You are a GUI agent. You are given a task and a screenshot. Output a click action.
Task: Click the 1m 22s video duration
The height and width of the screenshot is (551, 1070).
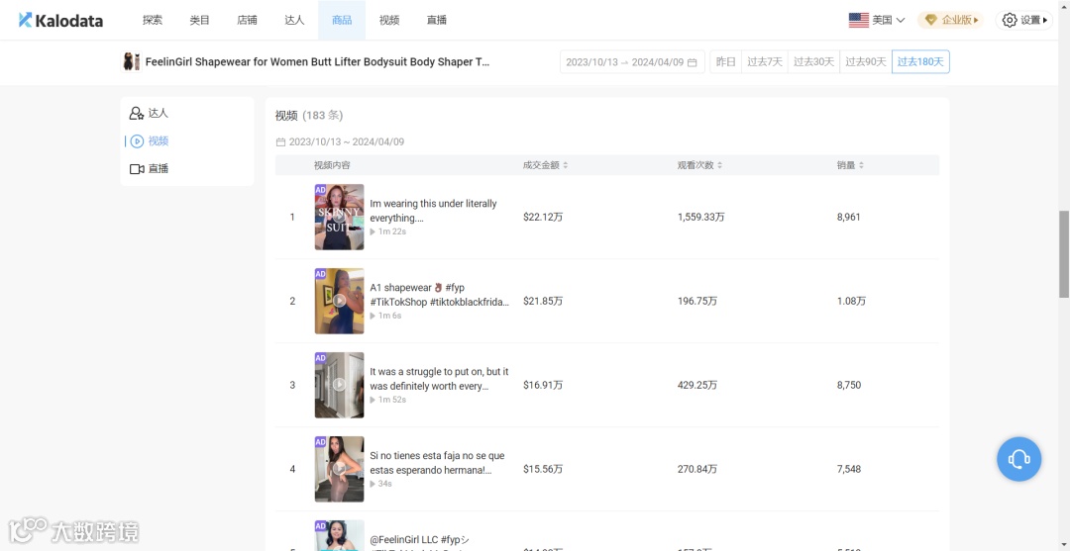[x=388, y=231]
